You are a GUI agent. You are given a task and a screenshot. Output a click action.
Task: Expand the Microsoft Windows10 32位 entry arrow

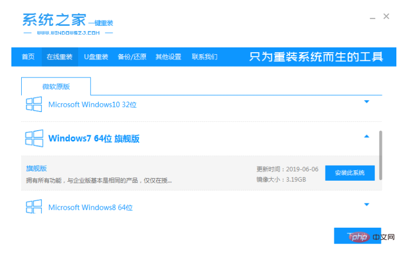pos(366,102)
